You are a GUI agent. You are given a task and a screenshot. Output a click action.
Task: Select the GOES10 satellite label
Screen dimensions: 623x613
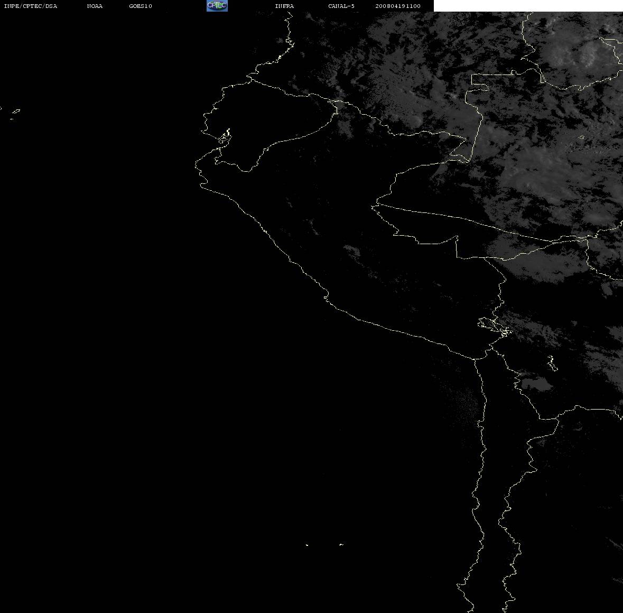pos(141,6)
